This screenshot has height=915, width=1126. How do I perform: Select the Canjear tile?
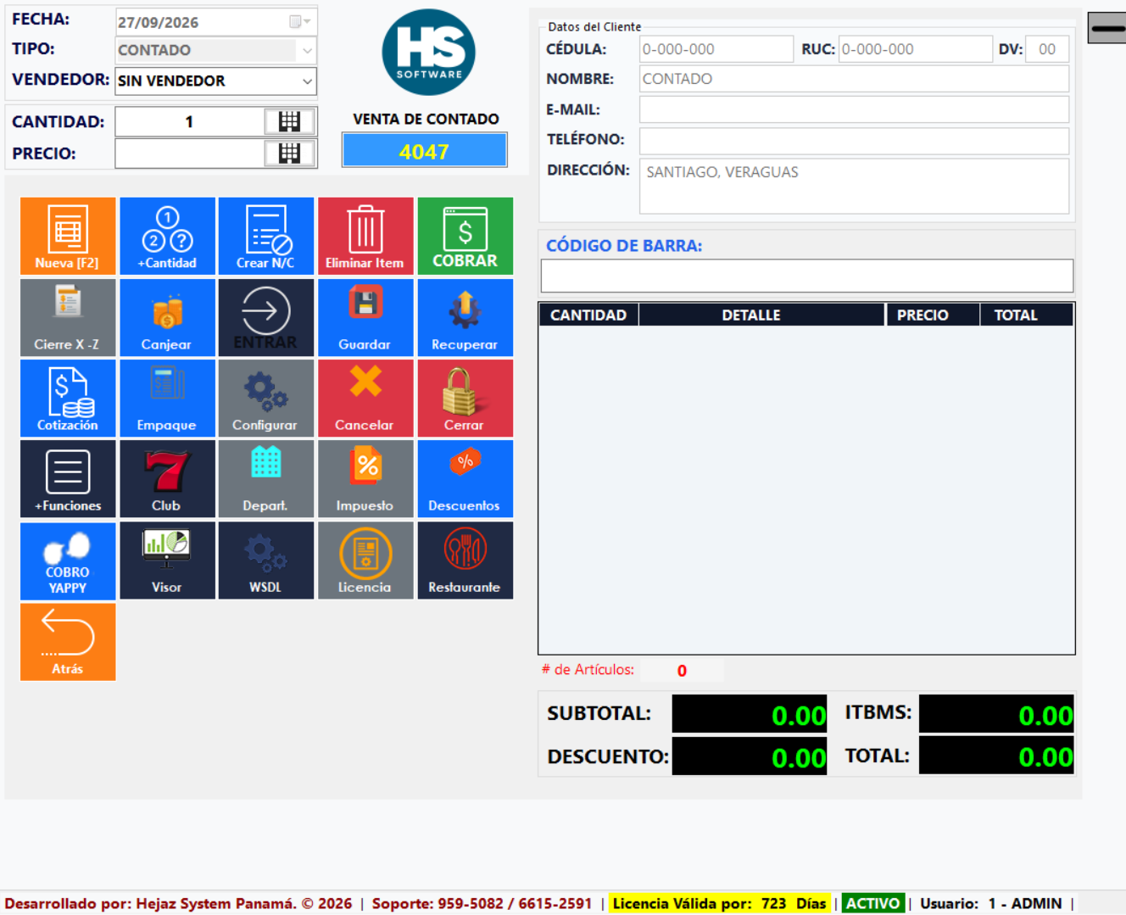167,317
